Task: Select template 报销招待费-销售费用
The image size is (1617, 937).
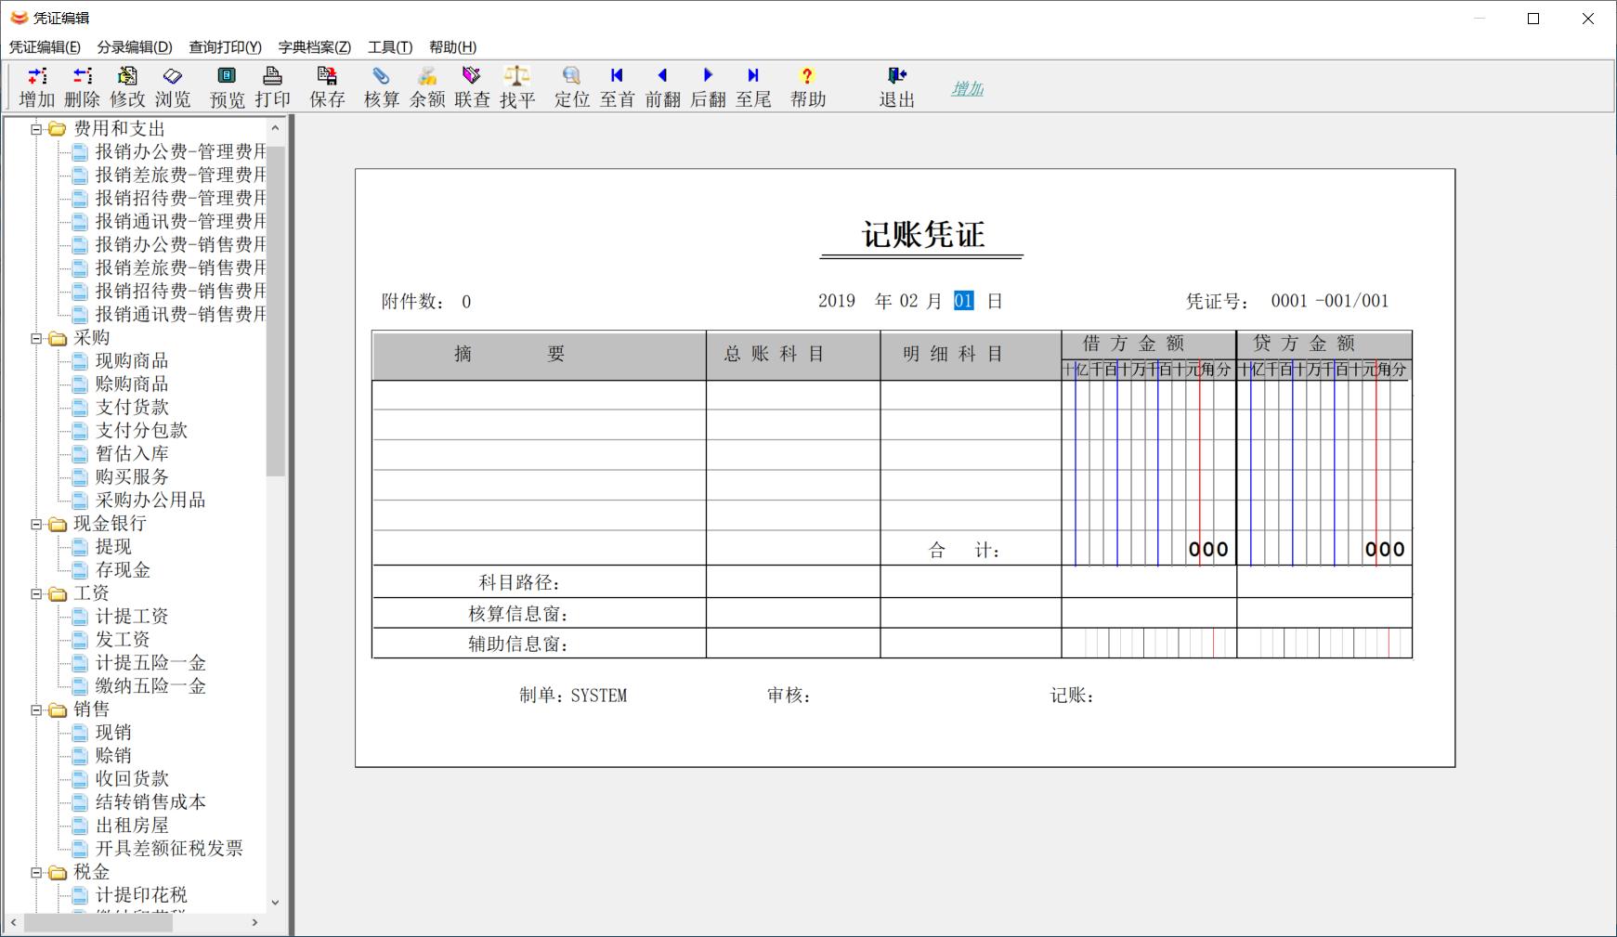Action: tap(180, 291)
